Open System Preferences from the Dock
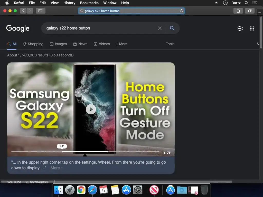 [138, 190]
